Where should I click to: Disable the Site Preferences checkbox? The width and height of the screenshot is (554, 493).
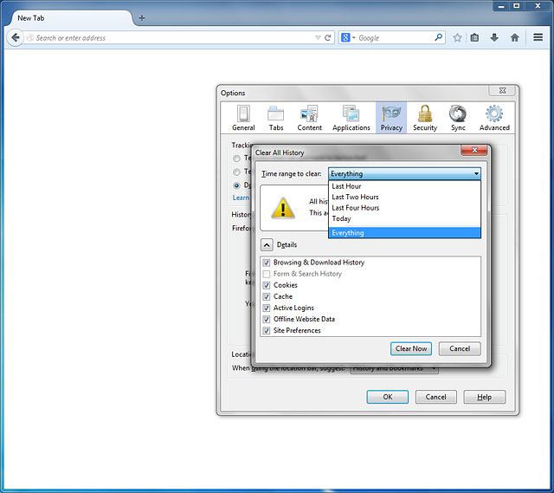267,330
